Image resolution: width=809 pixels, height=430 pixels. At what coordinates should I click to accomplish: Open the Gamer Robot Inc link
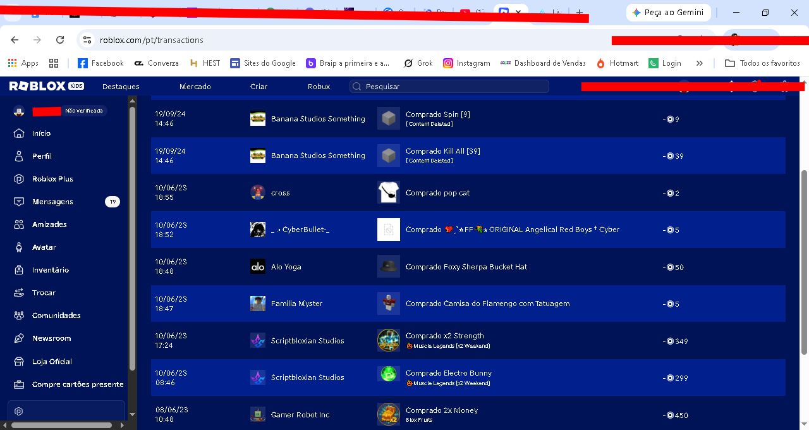click(300, 415)
